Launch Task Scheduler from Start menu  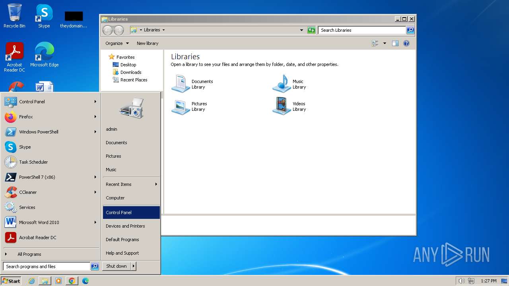click(51, 162)
